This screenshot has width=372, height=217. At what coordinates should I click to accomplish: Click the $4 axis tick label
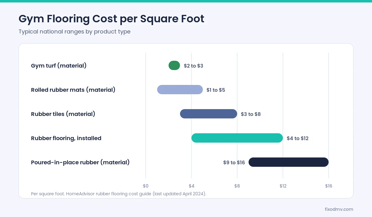point(192,186)
